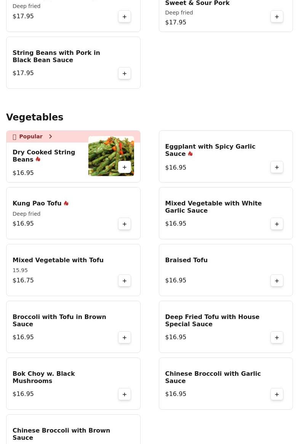Add Sweet & Sour Pork to cart
299x444 pixels.
[277, 17]
